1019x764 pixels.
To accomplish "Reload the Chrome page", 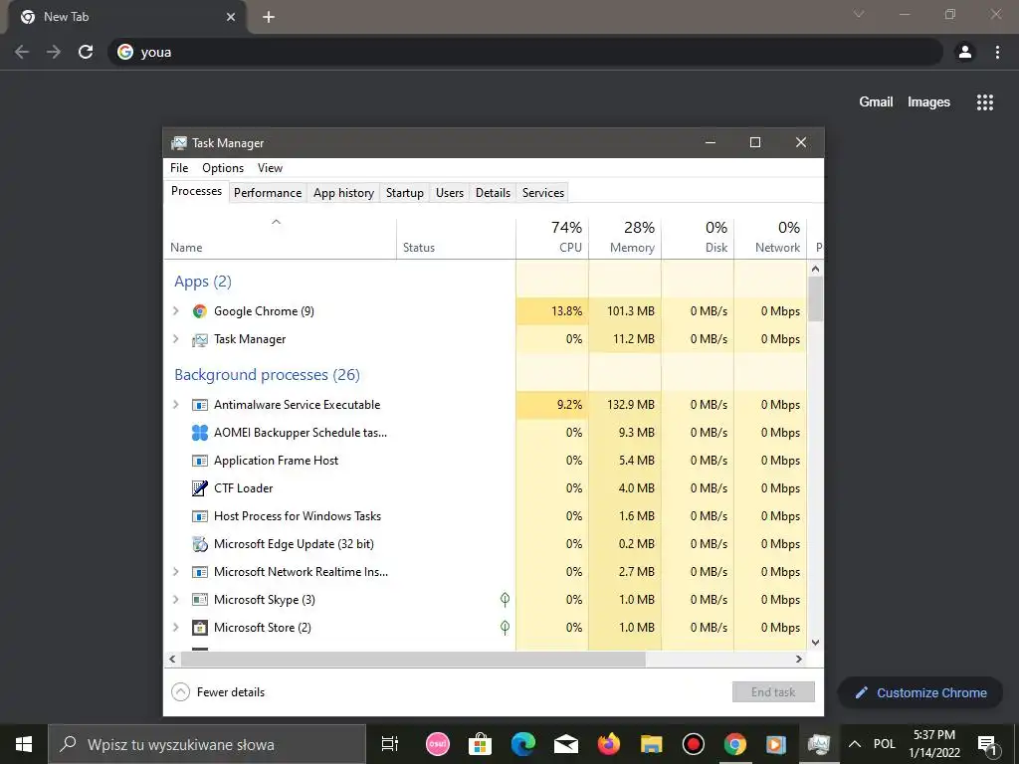I will click(86, 52).
